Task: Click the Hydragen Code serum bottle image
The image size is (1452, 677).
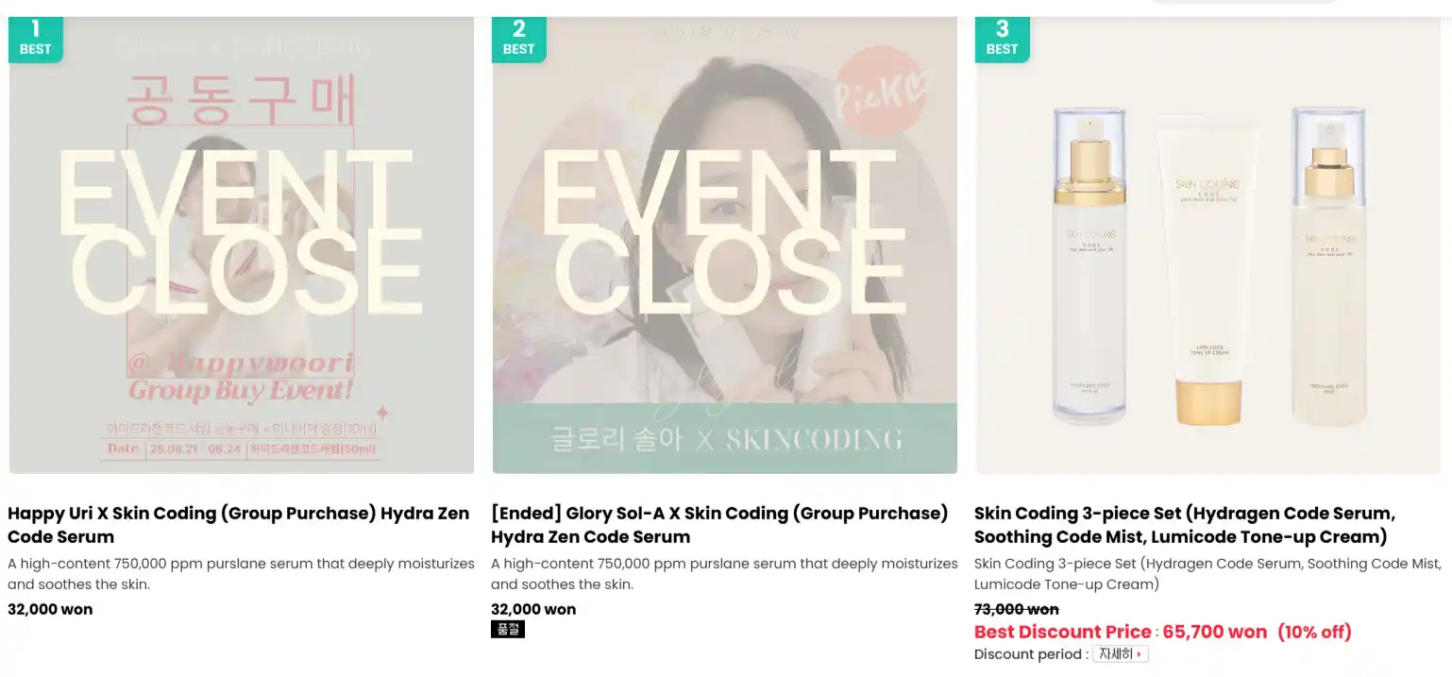Action: pos(1090,264)
